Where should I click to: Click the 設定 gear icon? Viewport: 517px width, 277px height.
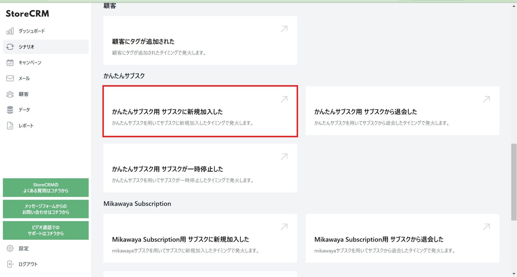pyautogui.click(x=10, y=249)
